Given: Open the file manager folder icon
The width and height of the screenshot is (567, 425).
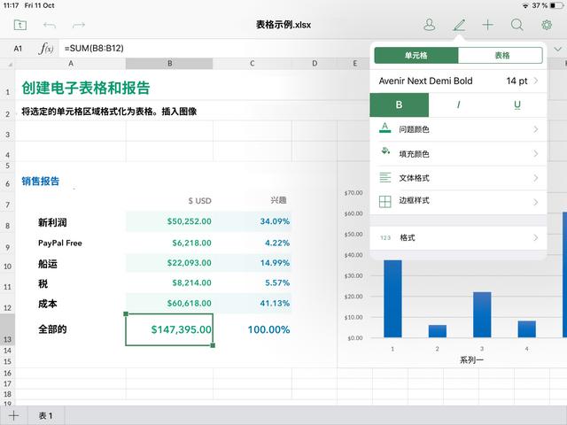Looking at the screenshot, I should tap(19, 25).
